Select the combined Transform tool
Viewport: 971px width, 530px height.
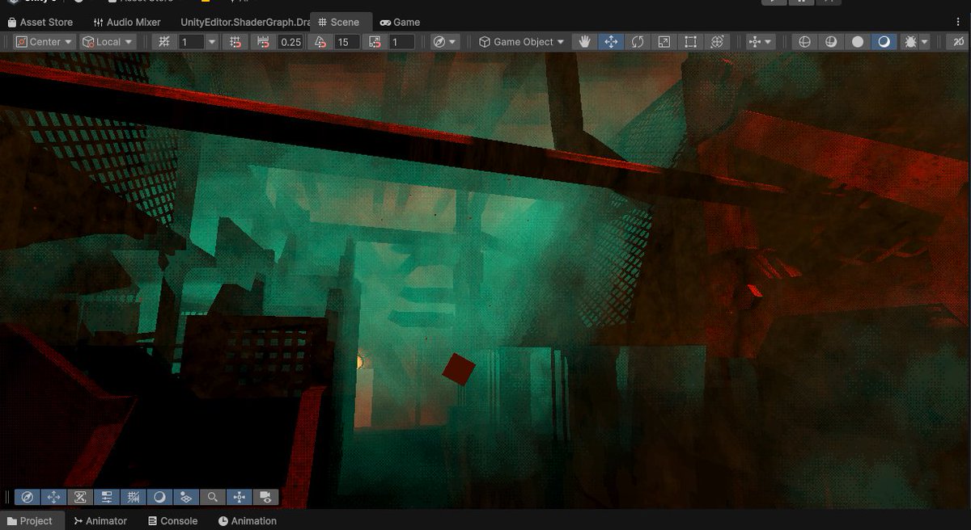coord(717,41)
